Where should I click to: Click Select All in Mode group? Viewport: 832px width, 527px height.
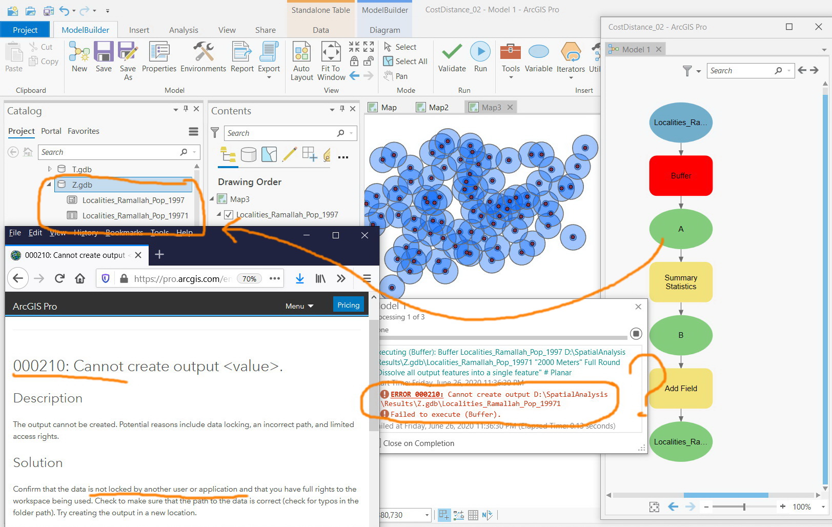pyautogui.click(x=405, y=61)
